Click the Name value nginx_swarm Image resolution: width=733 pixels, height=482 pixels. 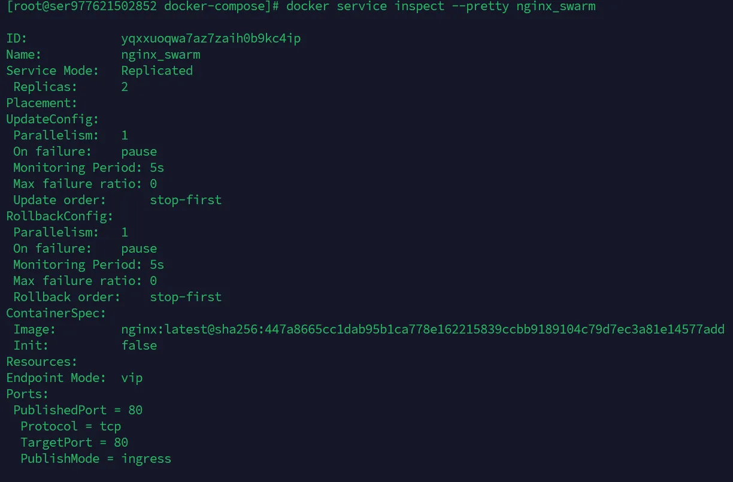160,55
